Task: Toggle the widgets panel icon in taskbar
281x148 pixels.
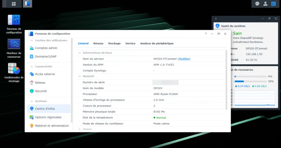Action: tap(274, 4)
